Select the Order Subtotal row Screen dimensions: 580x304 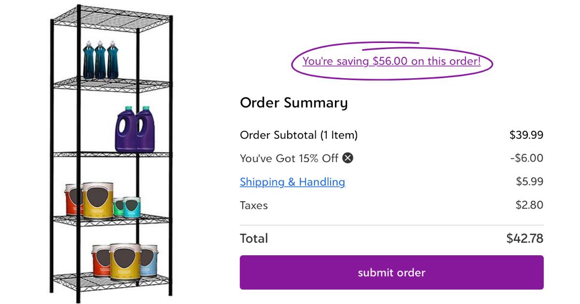tap(299, 135)
